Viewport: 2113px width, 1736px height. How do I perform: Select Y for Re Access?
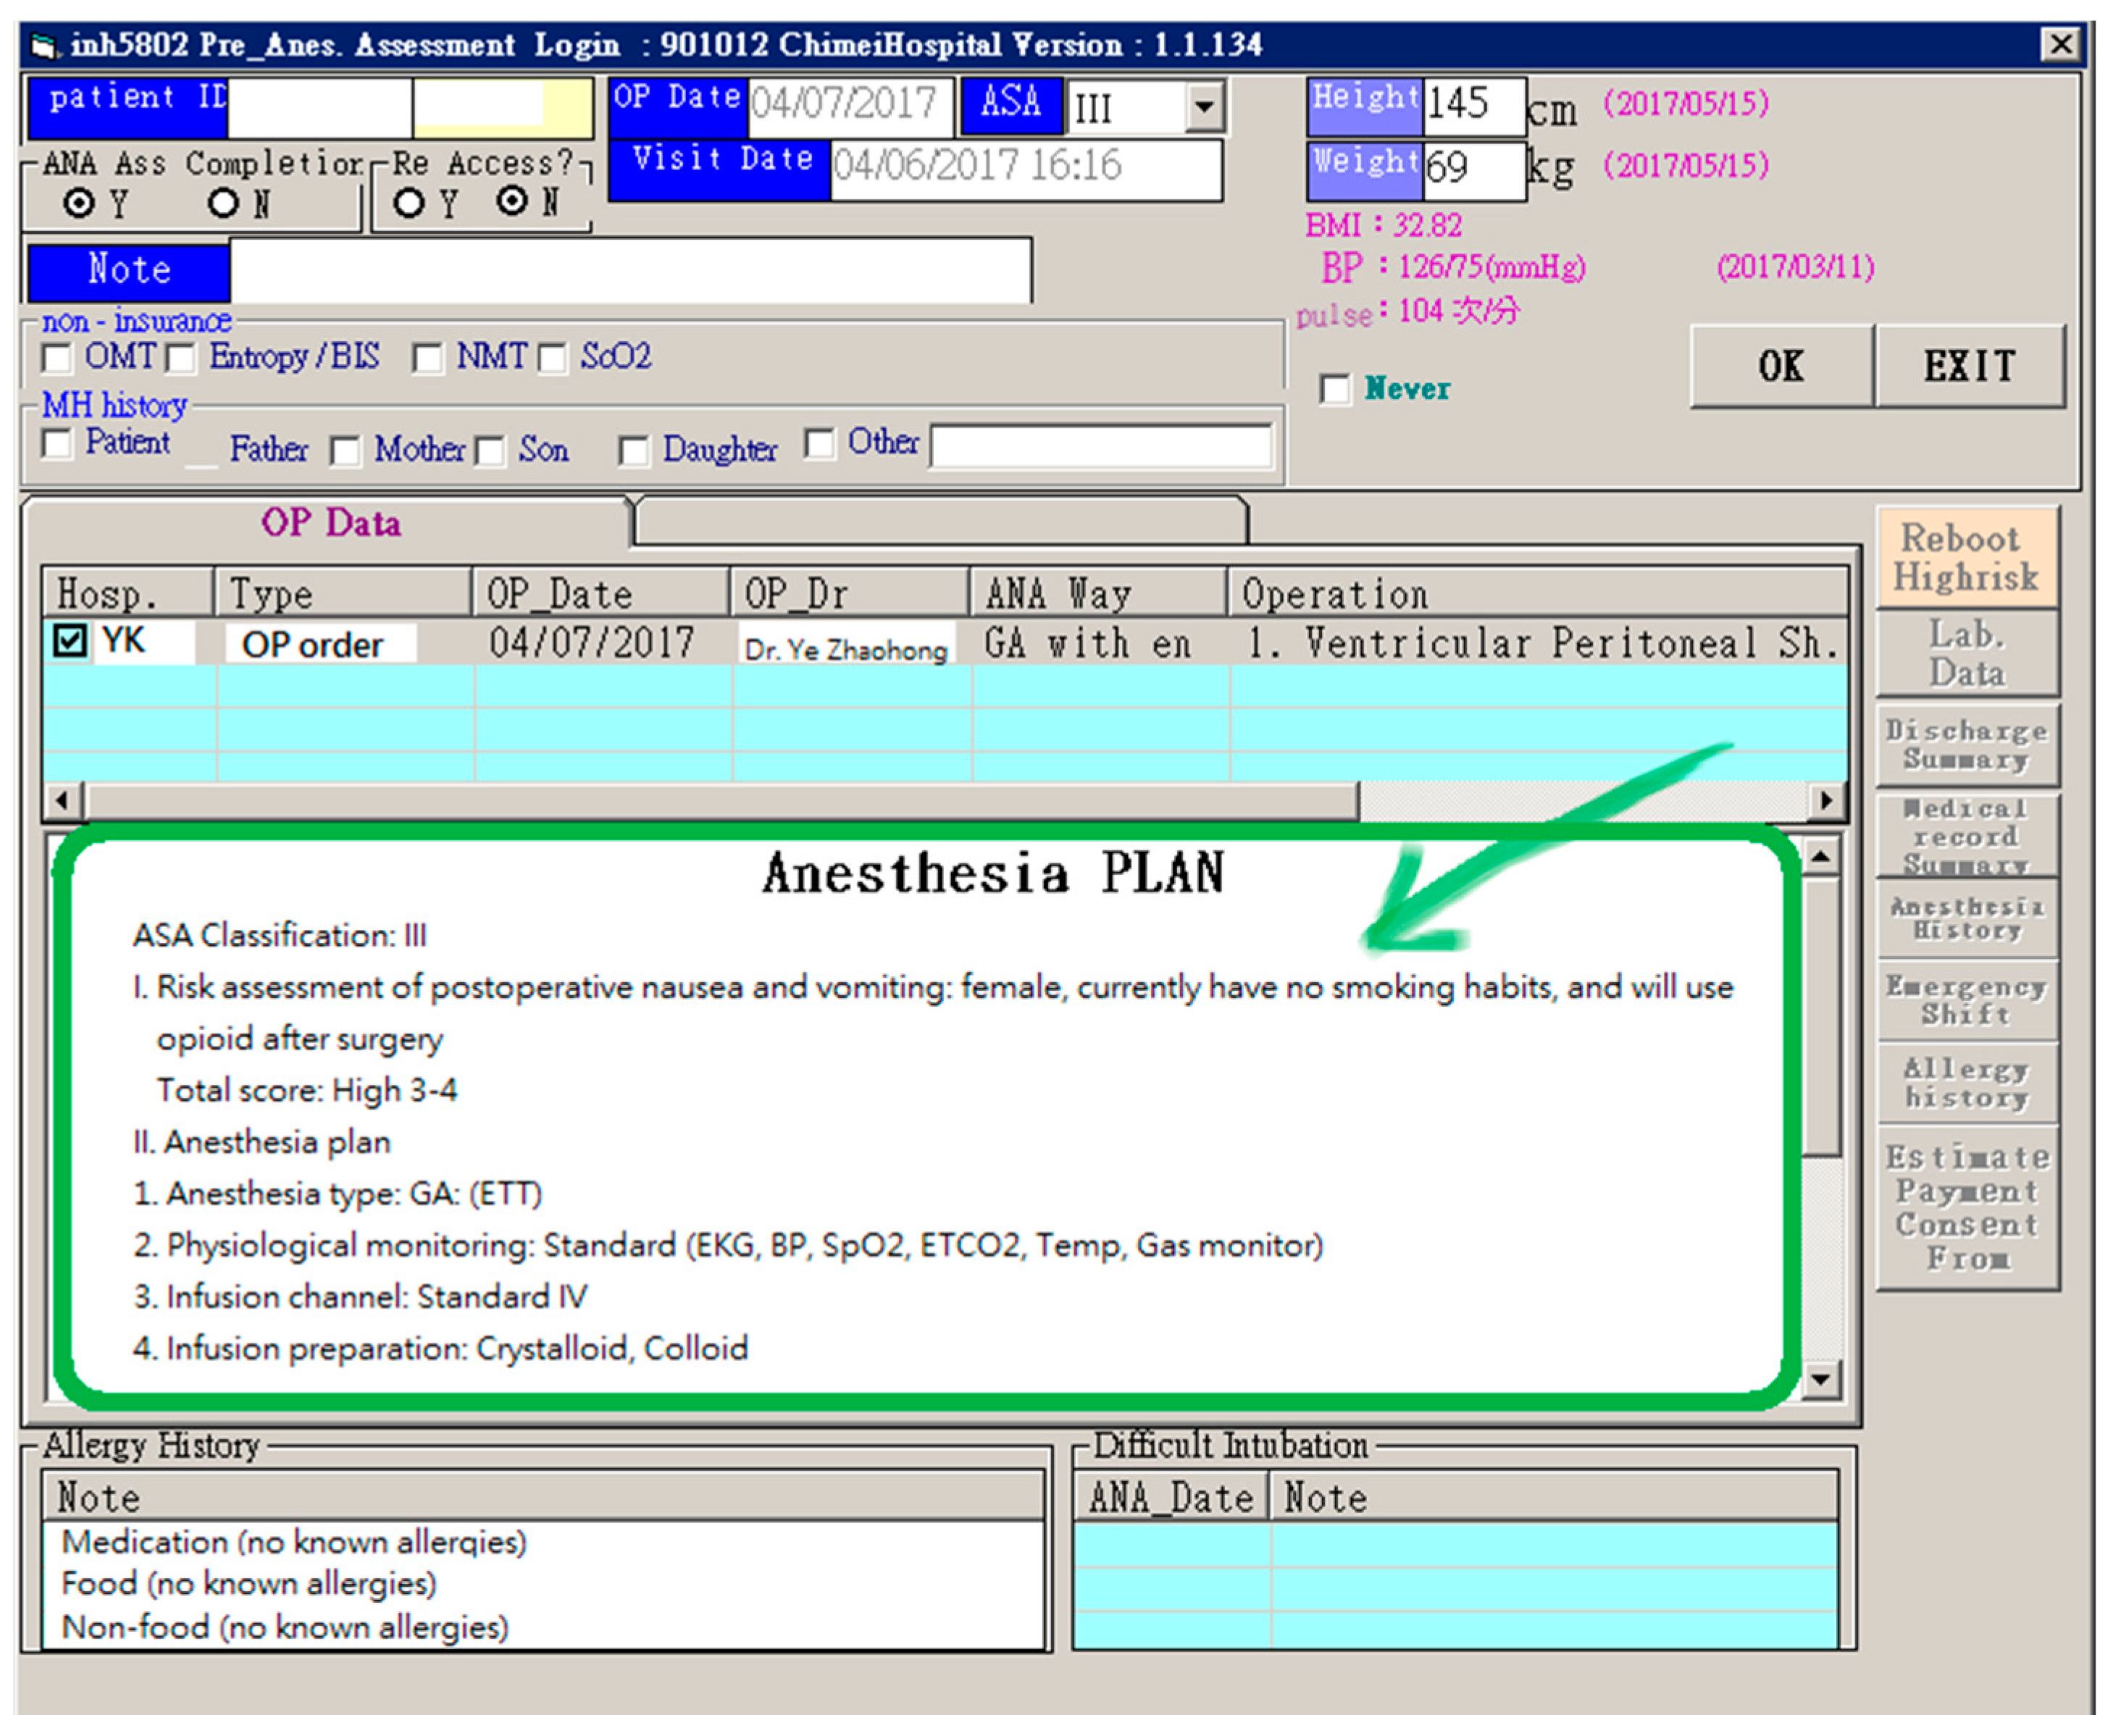(x=409, y=203)
